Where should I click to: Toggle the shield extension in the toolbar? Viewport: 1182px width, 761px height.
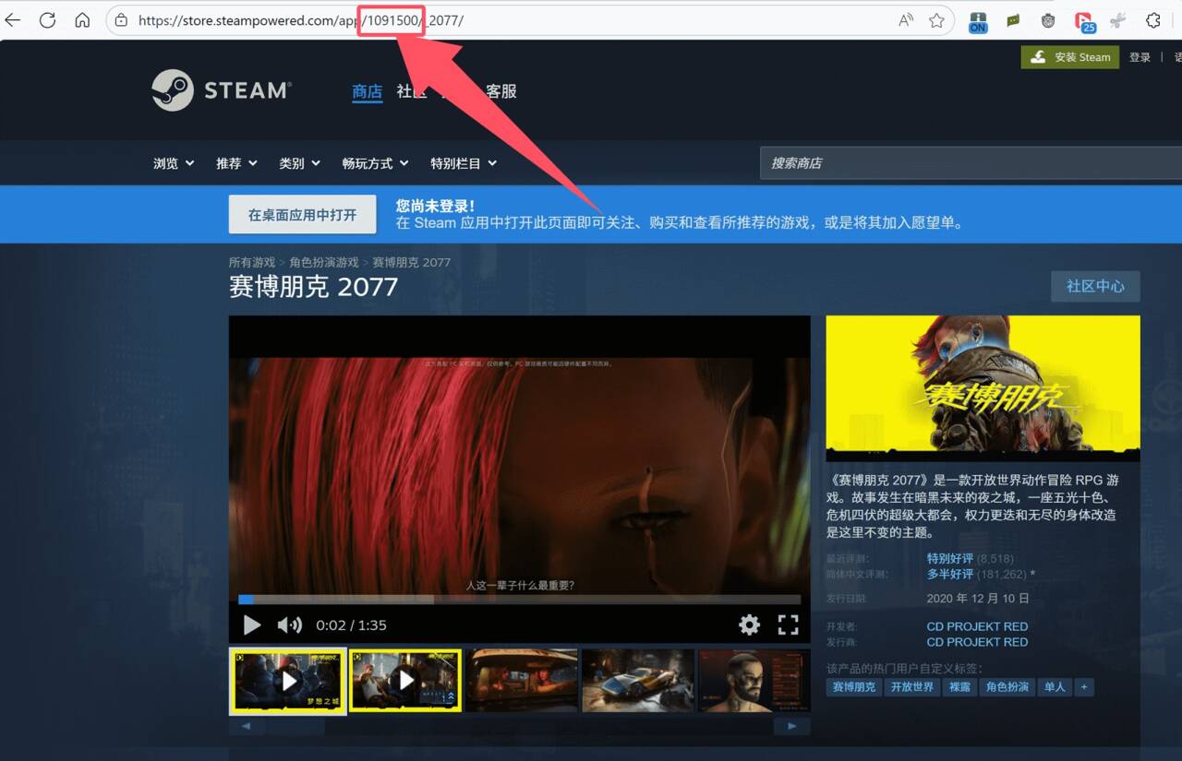tap(1048, 18)
